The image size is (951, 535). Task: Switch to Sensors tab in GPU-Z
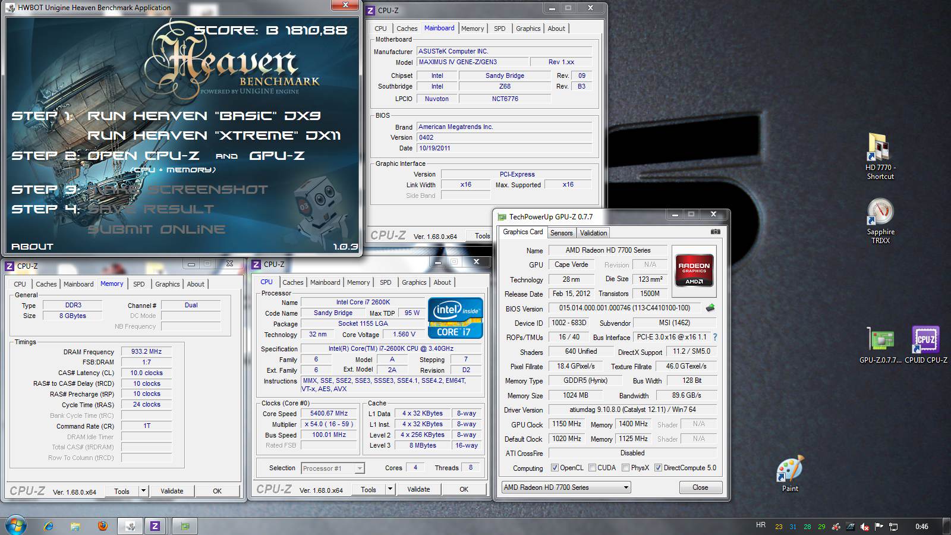pos(561,233)
